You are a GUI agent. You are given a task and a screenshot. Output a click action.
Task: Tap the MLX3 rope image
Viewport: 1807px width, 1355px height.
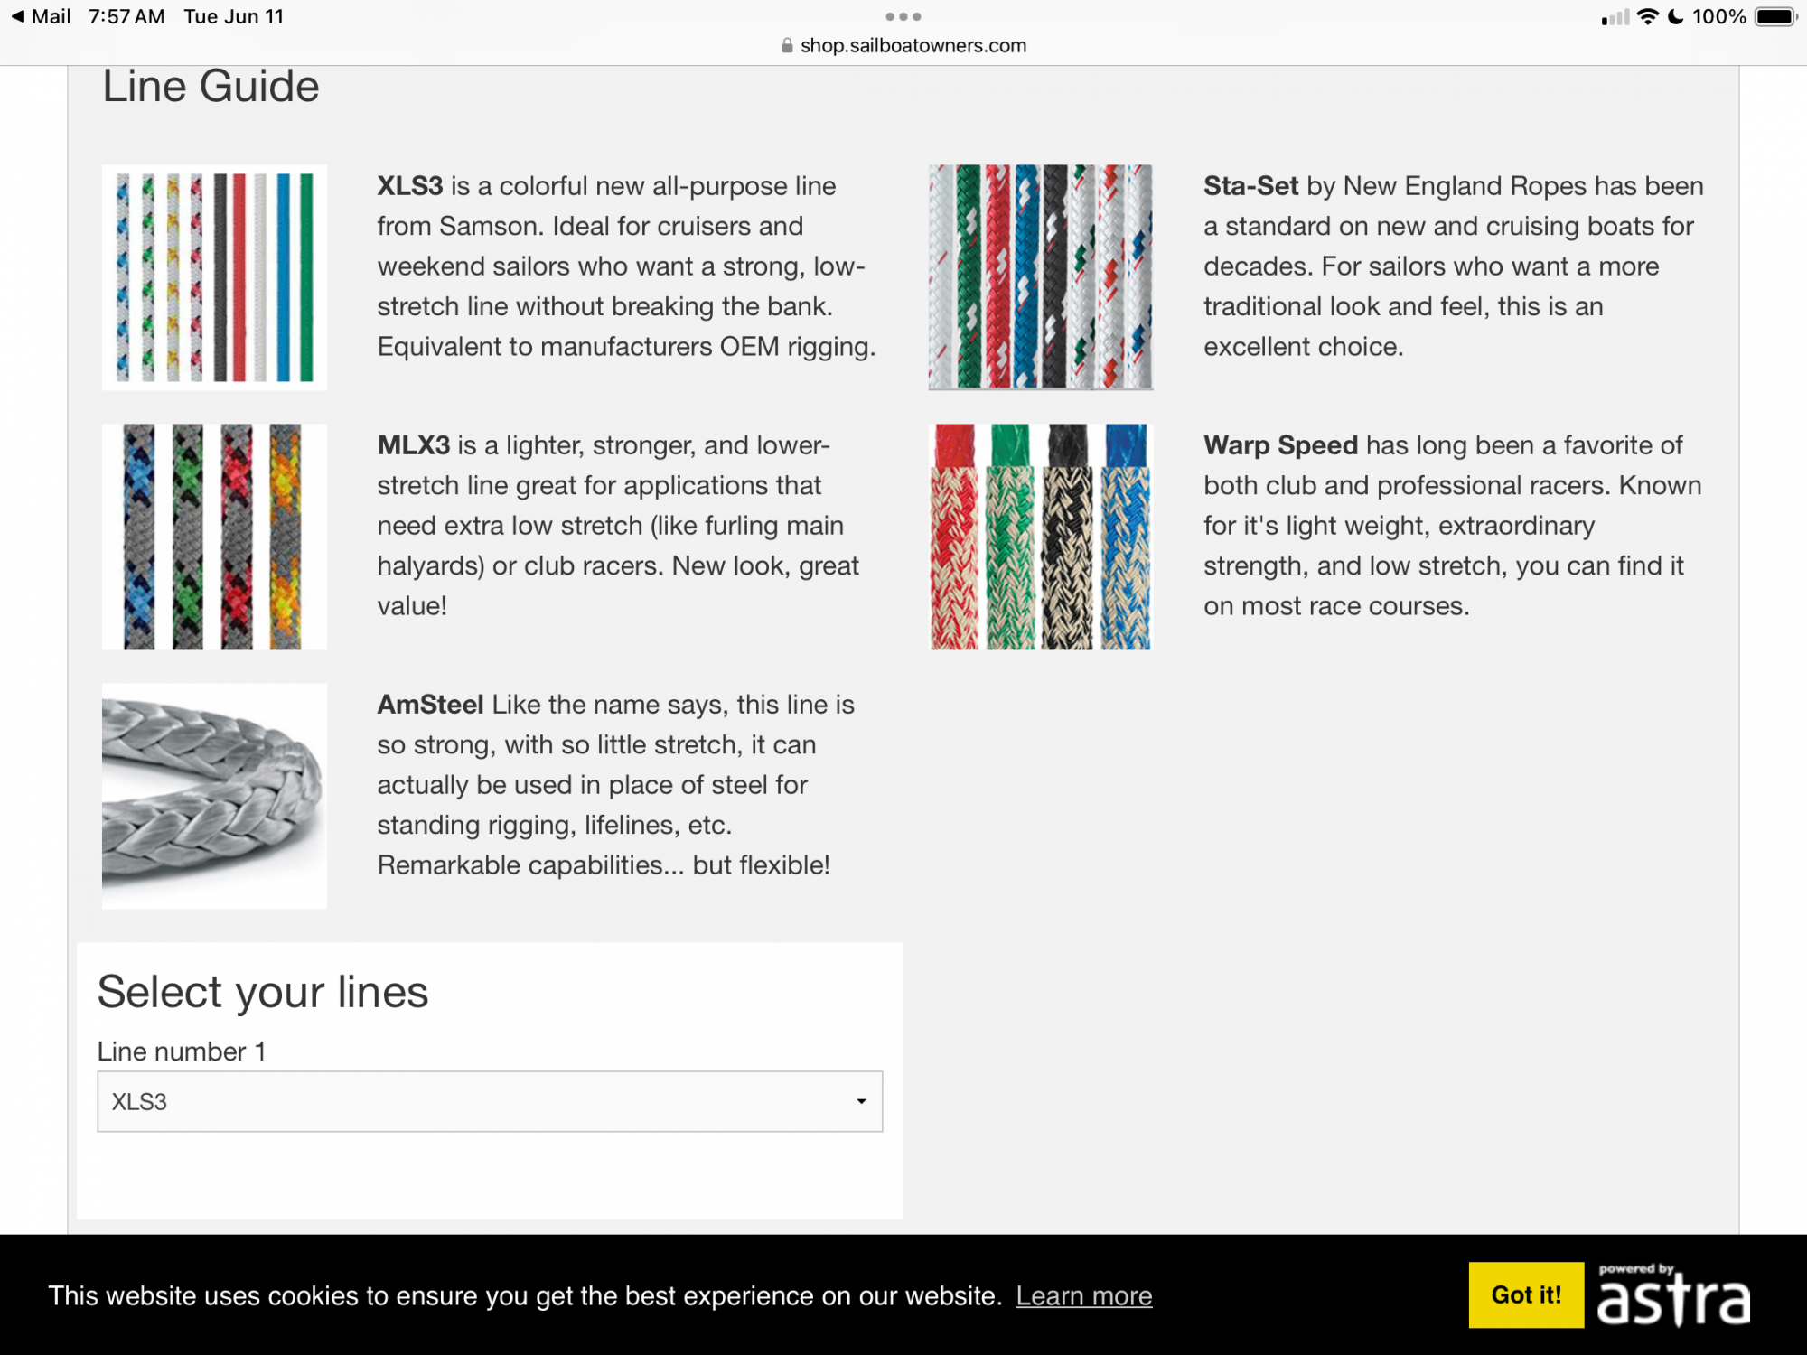pos(214,537)
